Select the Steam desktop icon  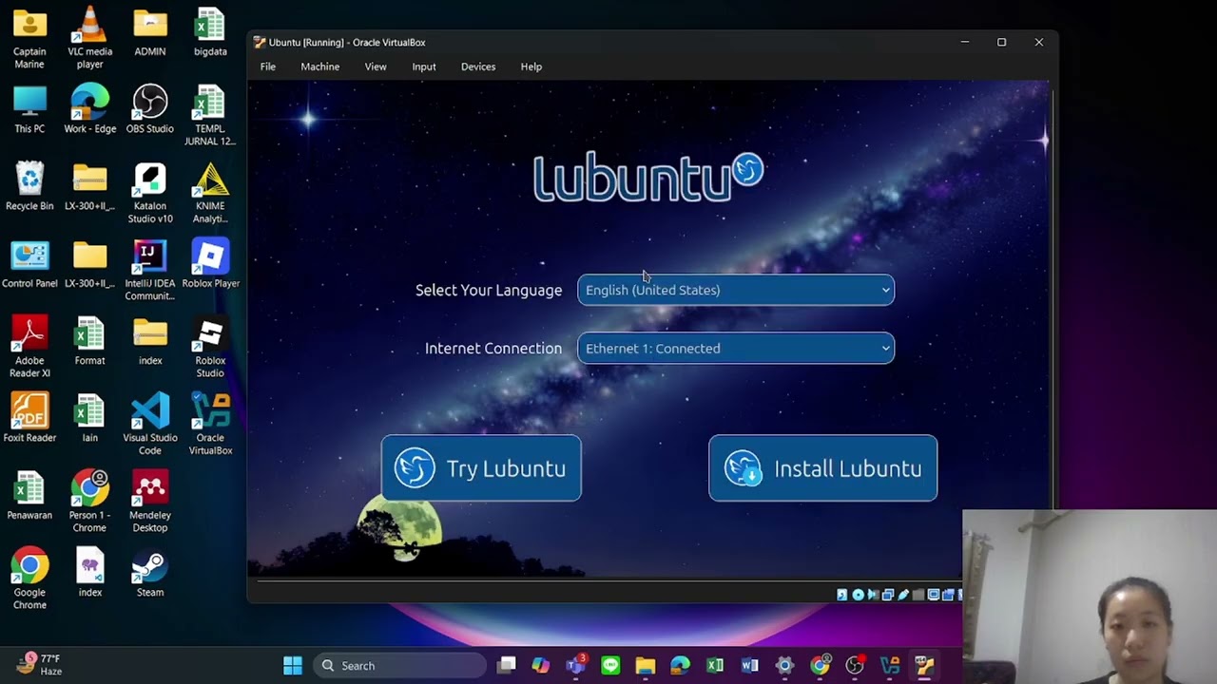[150, 573]
